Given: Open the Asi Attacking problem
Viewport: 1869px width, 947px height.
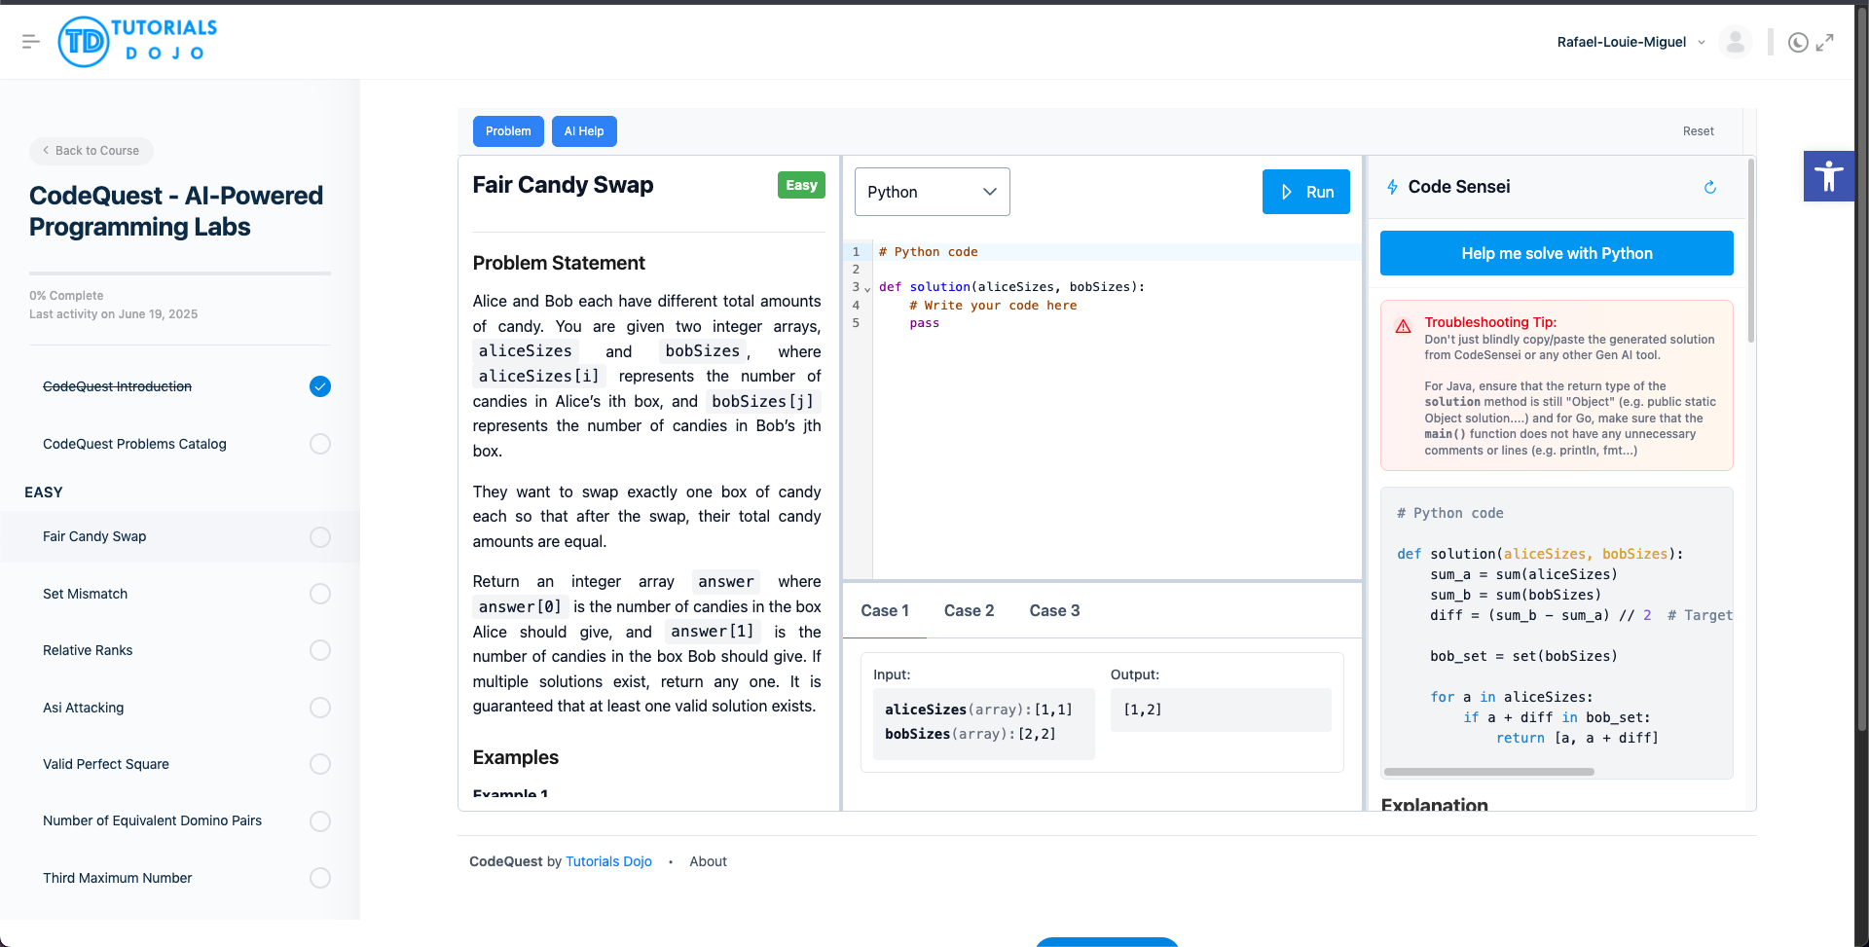Looking at the screenshot, I should [x=83, y=708].
